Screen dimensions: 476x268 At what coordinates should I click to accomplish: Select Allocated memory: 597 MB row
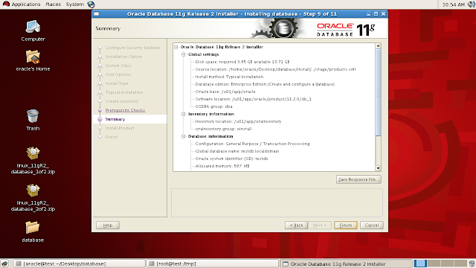[222, 166]
